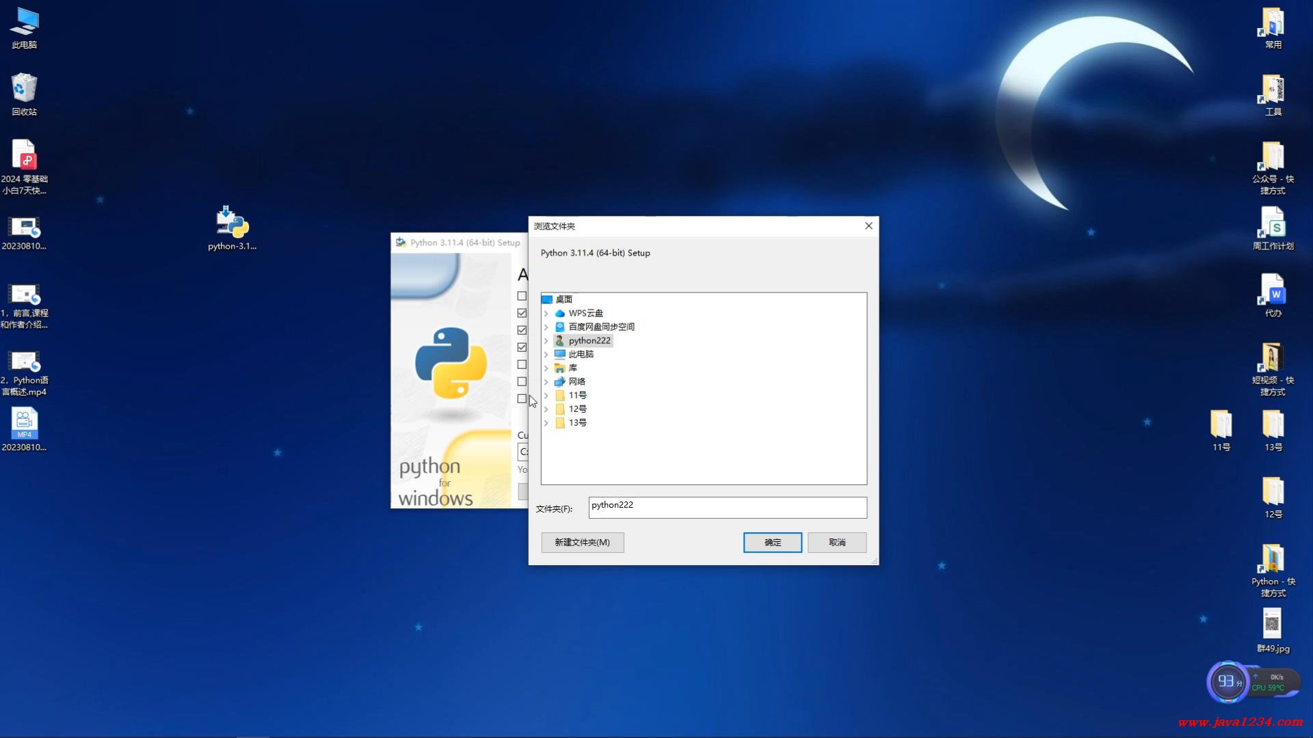Select the Python - 快捷方式 desktop icon
Screen dimensions: 1313x738
tap(1273, 570)
